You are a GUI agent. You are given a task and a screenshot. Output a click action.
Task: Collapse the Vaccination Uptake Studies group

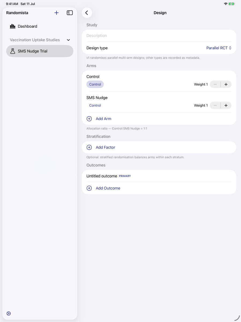click(68, 40)
